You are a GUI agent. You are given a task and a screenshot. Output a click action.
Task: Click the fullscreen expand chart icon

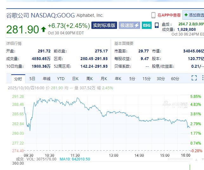[194, 78]
